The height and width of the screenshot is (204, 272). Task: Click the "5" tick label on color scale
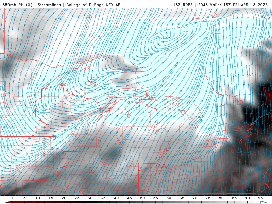[x=24, y=198]
